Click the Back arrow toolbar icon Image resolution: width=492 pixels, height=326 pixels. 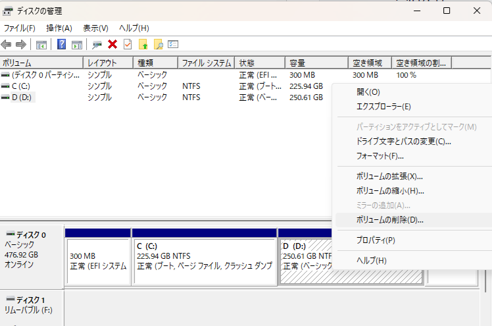pyautogui.click(x=7, y=45)
